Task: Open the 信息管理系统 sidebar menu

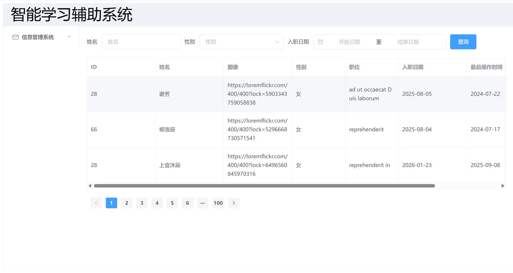Action: coord(41,37)
